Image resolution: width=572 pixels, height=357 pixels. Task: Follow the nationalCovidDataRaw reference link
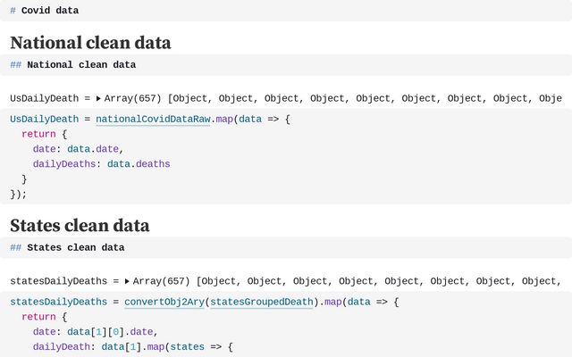coord(153,120)
